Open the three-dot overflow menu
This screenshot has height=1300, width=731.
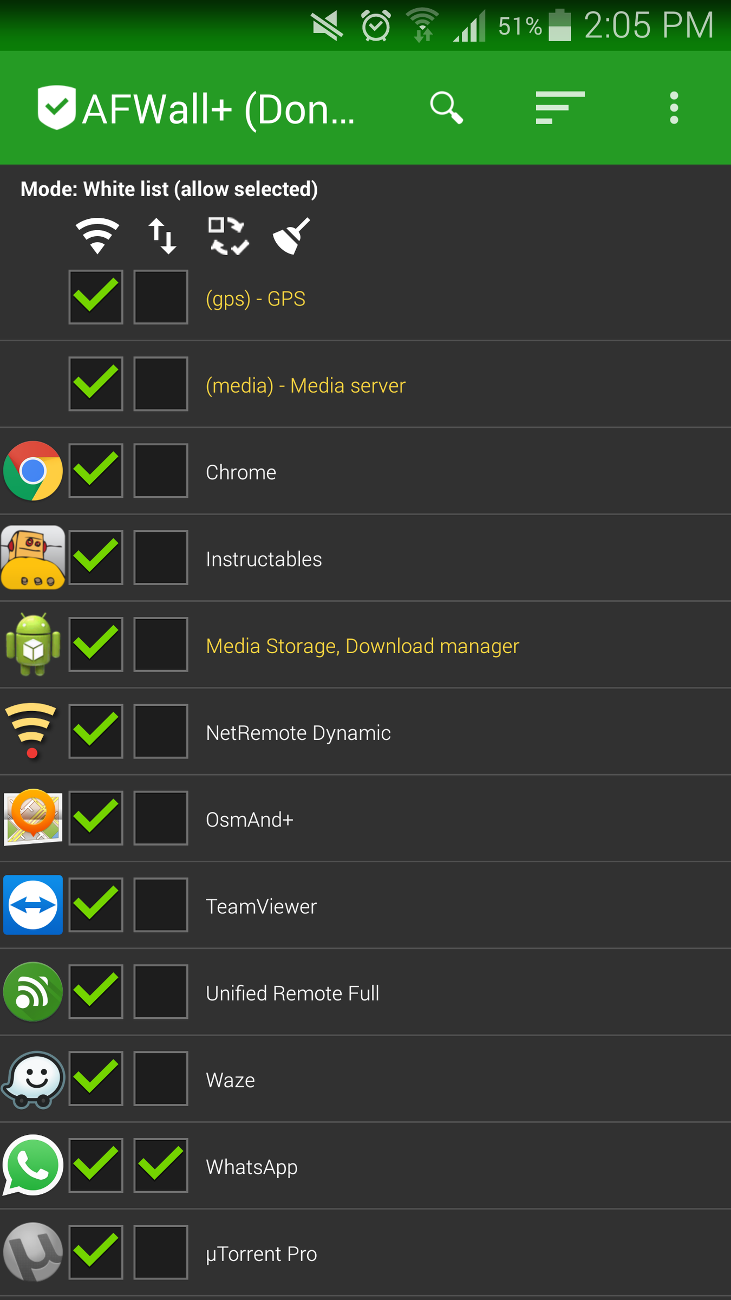[674, 108]
